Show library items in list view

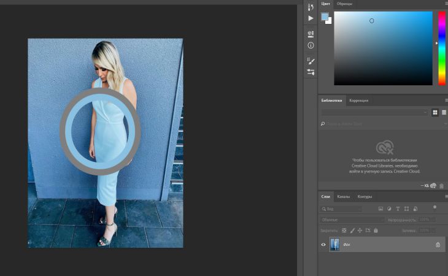pyautogui.click(x=444, y=112)
